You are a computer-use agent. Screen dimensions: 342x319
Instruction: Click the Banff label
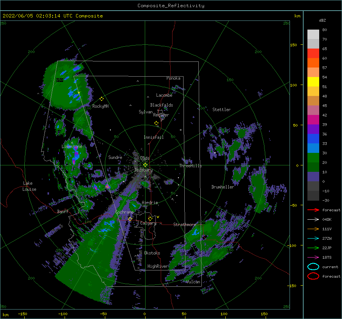(63, 211)
